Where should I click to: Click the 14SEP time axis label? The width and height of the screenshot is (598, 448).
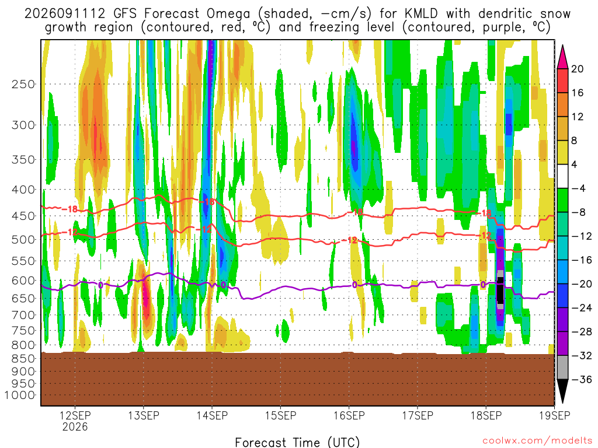point(212,415)
